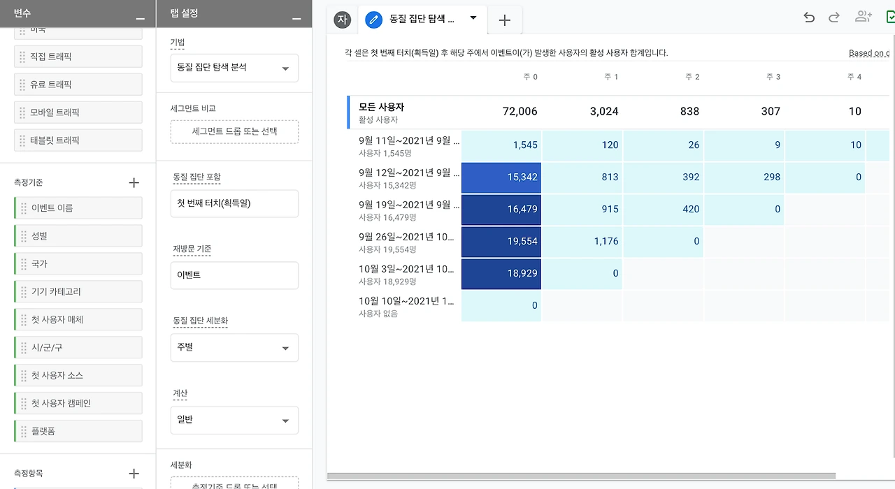This screenshot has width=895, height=489.
Task: Click the 세그먼트 드롭 또는 선택 box
Action: pos(234,131)
